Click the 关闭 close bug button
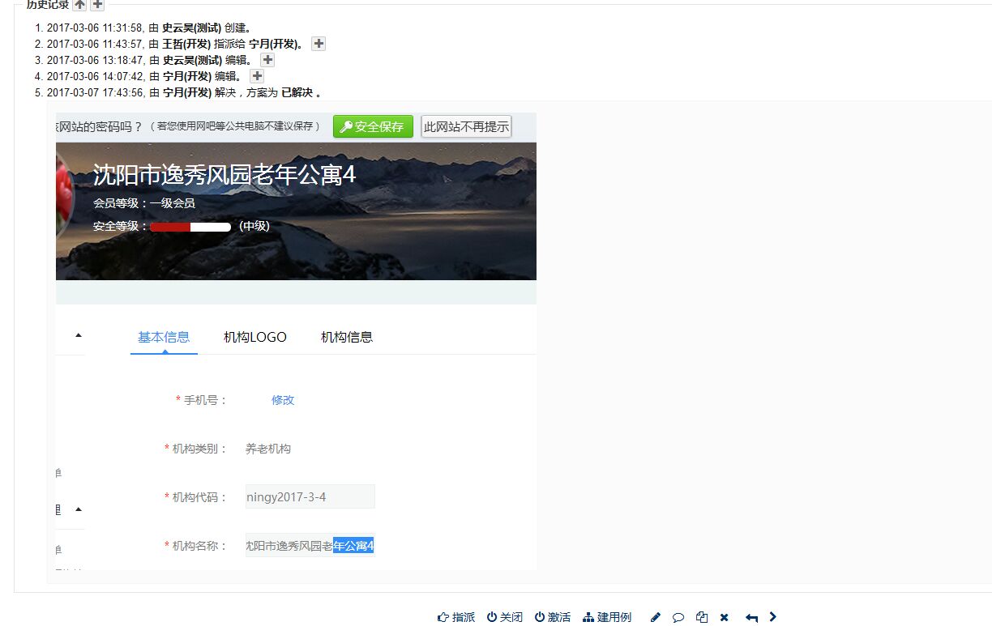Screen dimensions: 992x626 [x=505, y=617]
